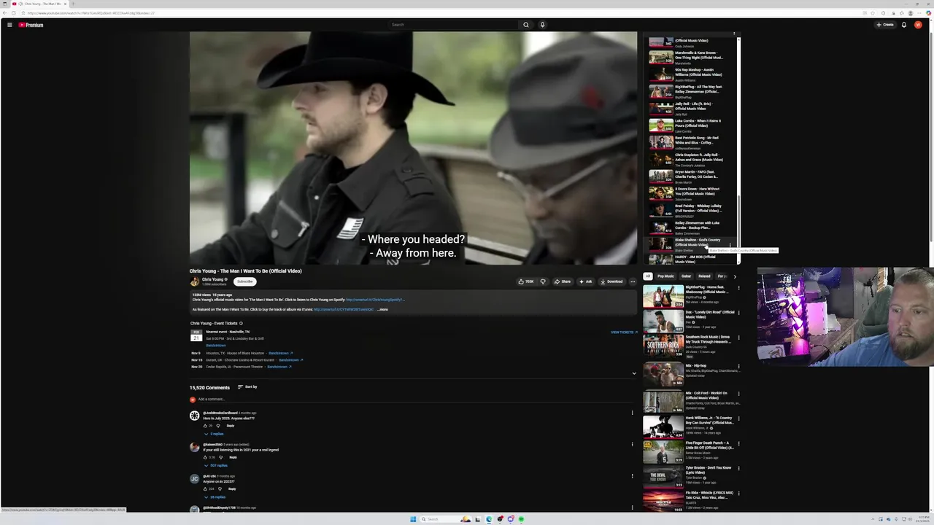Open Dax Lonely Dirt Road video thumbnail

coord(663,321)
